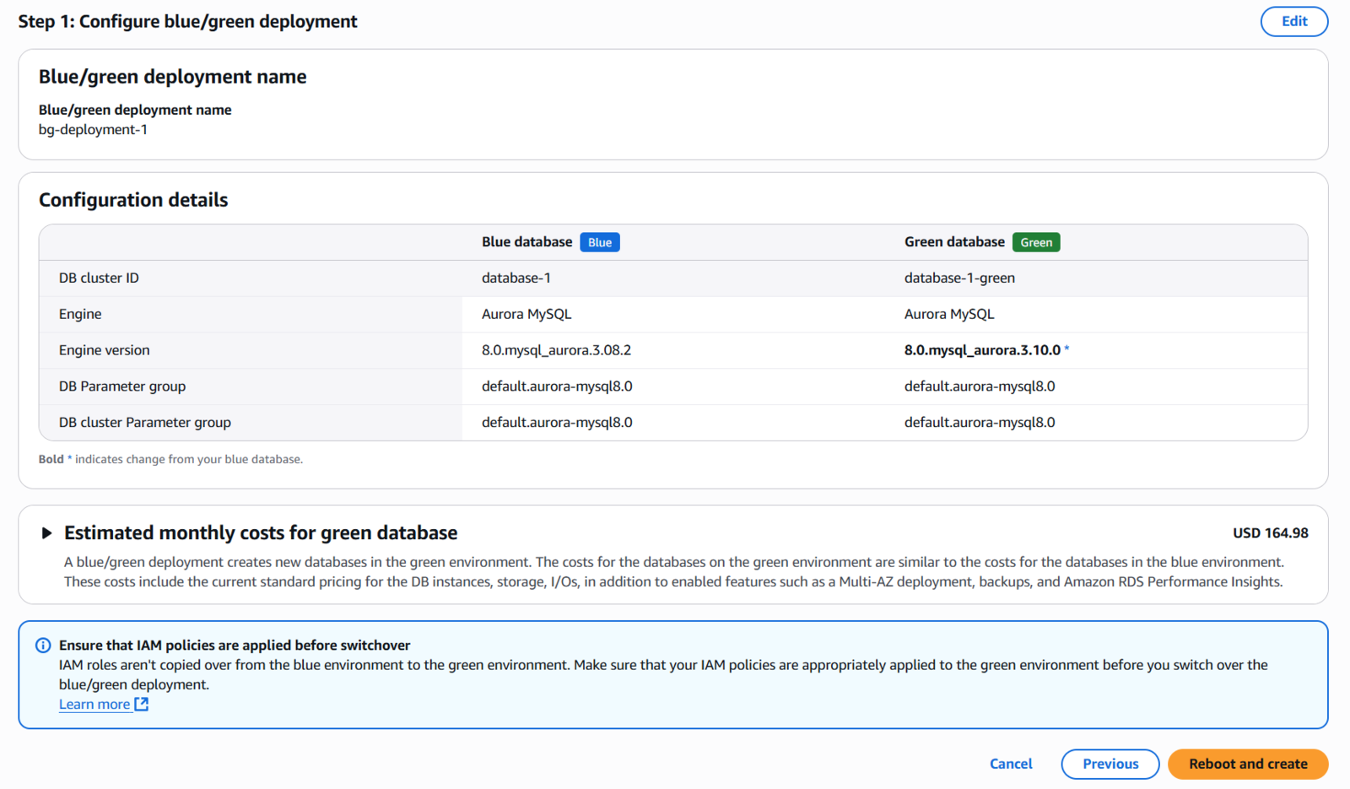The image size is (1350, 789).
Task: Click the DB cluster ID row label
Action: (x=99, y=278)
